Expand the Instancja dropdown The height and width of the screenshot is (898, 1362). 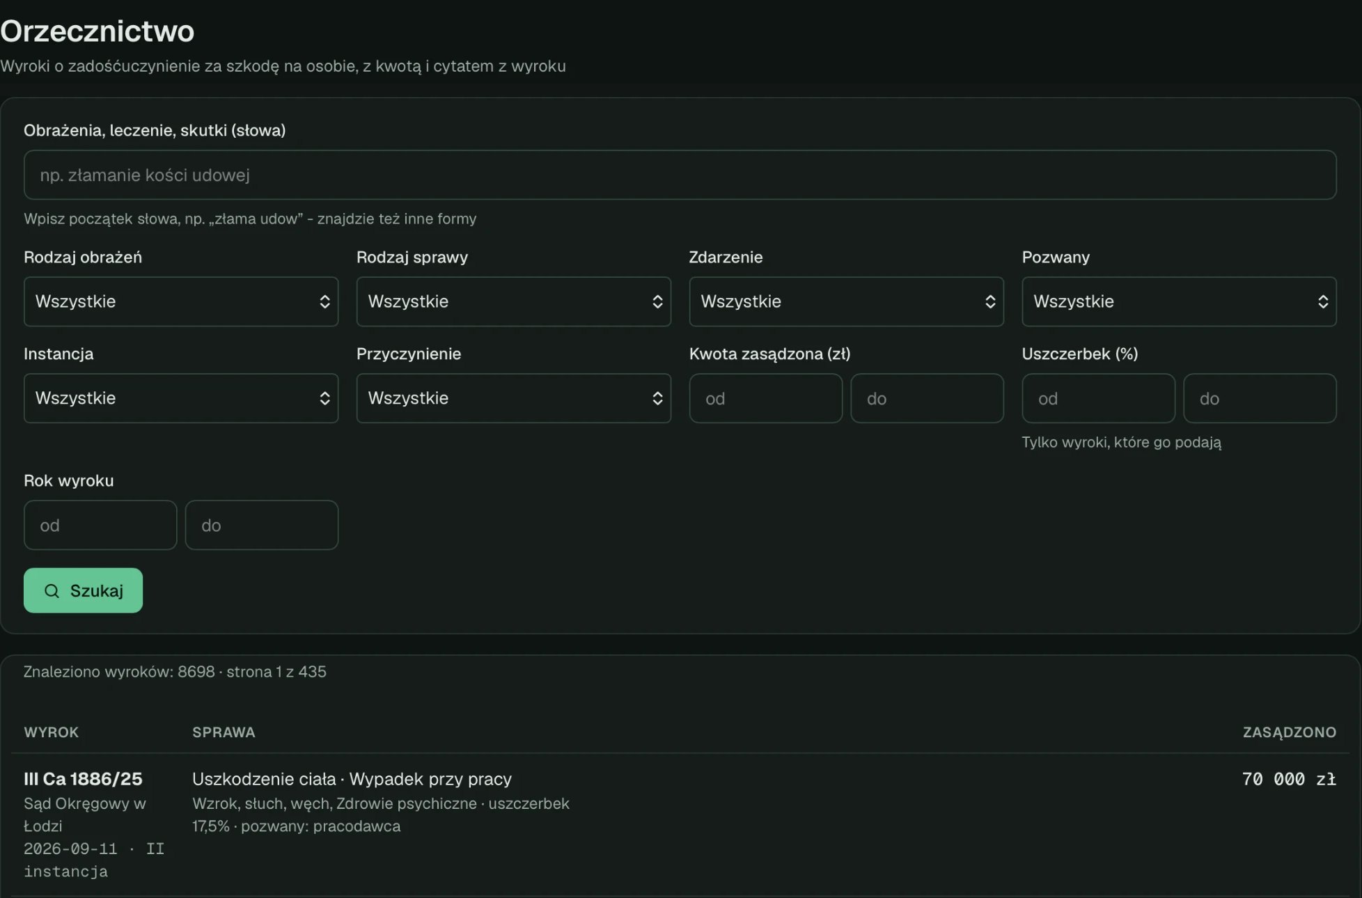click(181, 398)
